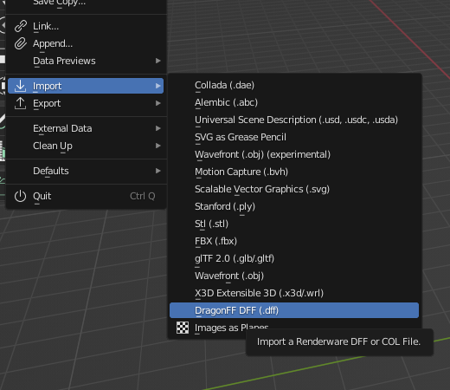Pick Universal Scene Description import
Screen dimensions: 450x390
294,120
